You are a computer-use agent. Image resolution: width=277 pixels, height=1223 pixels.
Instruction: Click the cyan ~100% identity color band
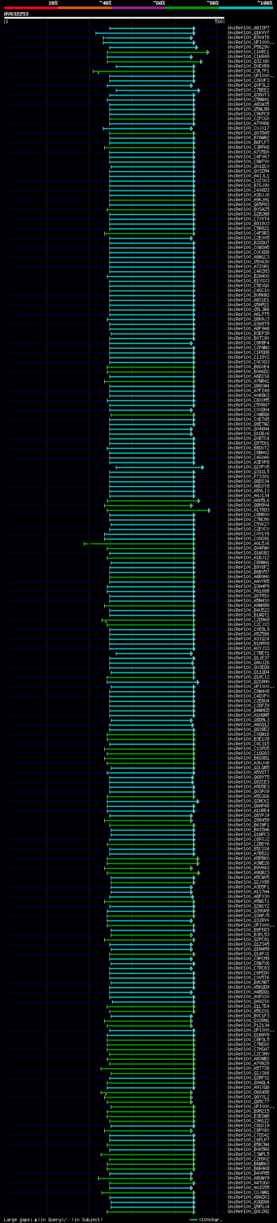pos(246,8)
